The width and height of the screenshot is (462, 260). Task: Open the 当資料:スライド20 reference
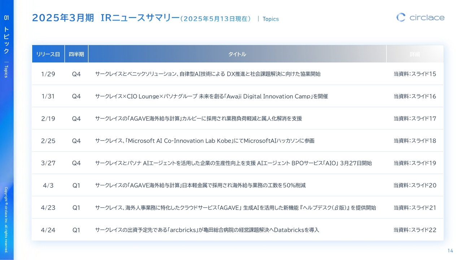click(415, 186)
